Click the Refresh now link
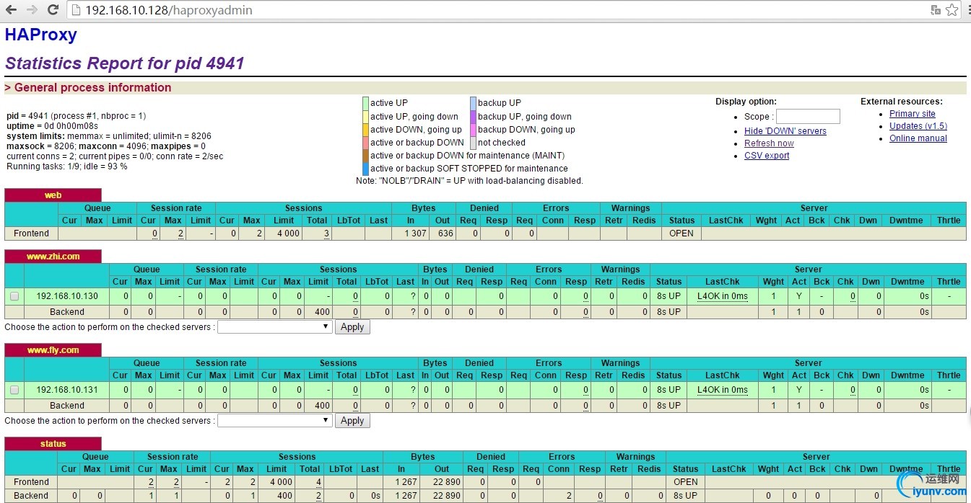971x503 pixels. (x=769, y=143)
